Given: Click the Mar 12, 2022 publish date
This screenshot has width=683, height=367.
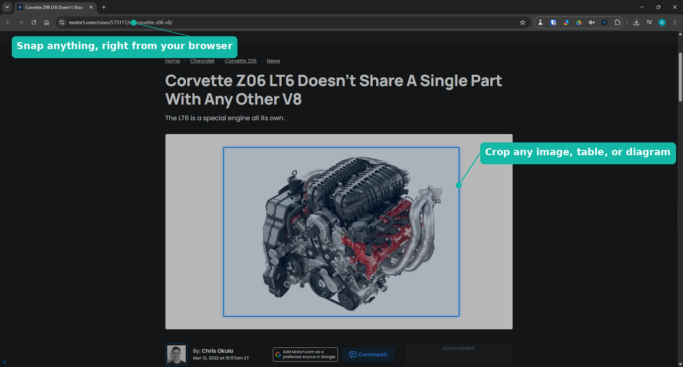Looking at the screenshot, I should (x=221, y=358).
